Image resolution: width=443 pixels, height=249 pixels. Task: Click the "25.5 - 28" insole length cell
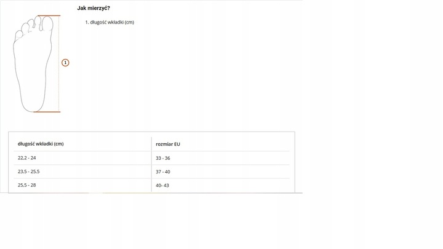(x=27, y=185)
